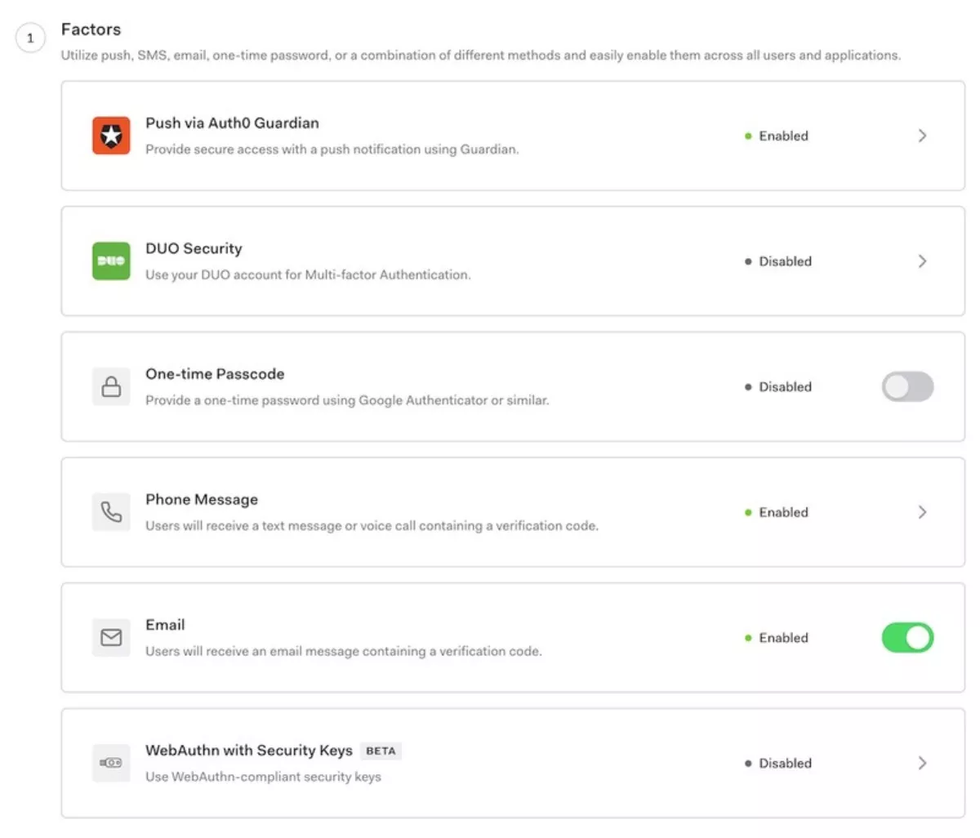Click the Factors section heading

coord(91,29)
